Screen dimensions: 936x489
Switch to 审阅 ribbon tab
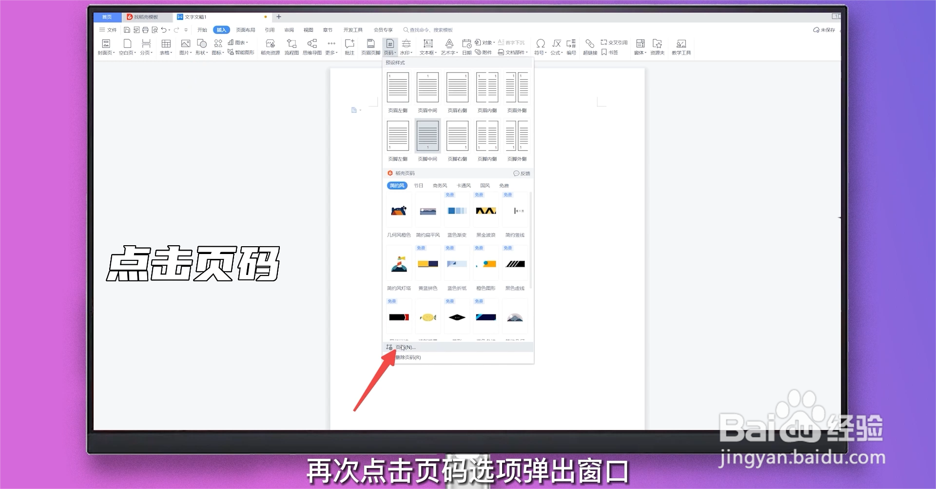[289, 30]
